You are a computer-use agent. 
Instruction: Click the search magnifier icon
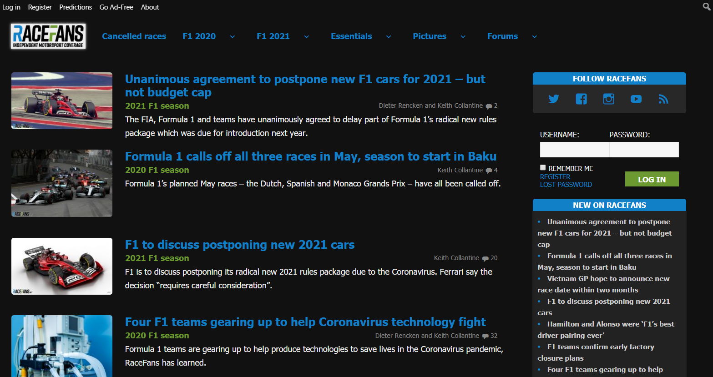pyautogui.click(x=707, y=6)
